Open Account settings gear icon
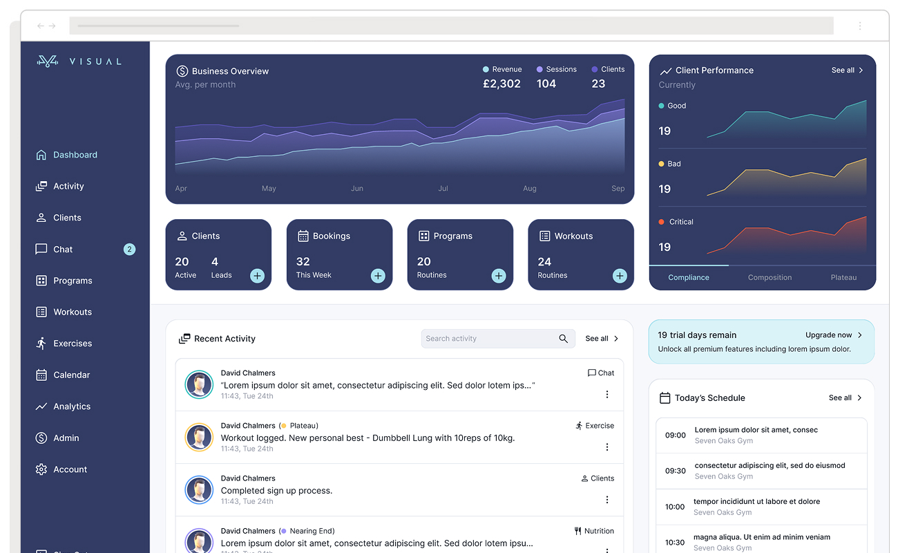 [41, 469]
